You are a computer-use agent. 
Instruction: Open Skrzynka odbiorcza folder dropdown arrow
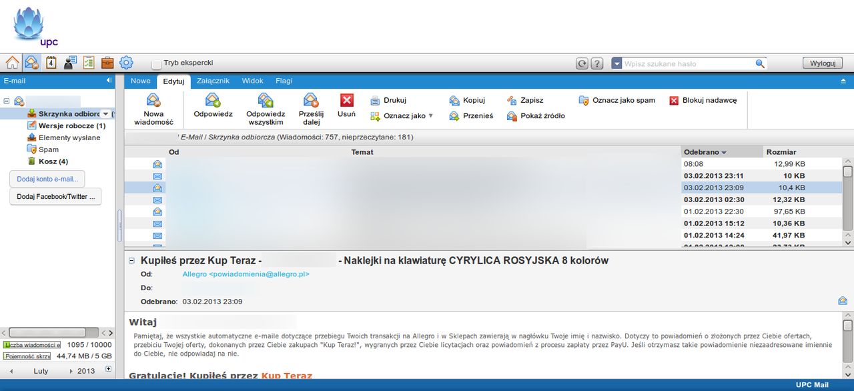[105, 114]
